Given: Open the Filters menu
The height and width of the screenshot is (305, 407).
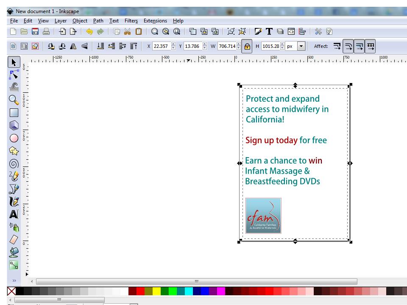Looking at the screenshot, I should (x=131, y=20).
